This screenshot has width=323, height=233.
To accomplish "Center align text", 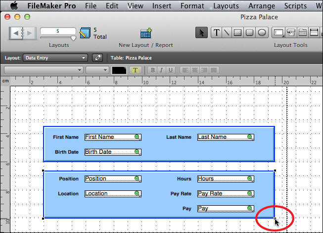I will coord(194,70).
